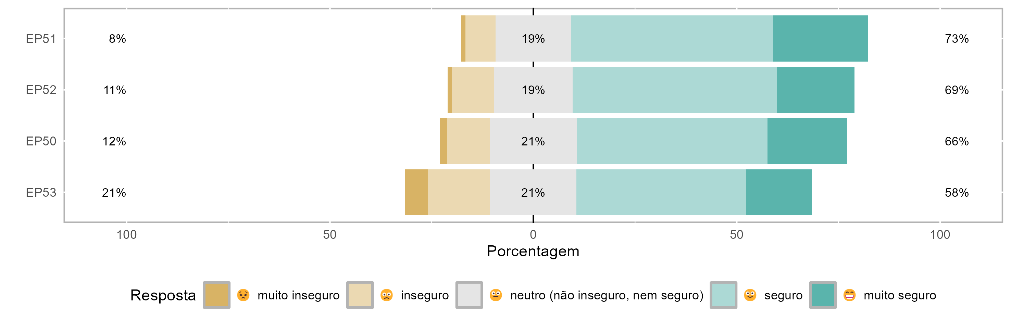
Task: Click the angry face emoji for muito inseguro
Action: (243, 295)
